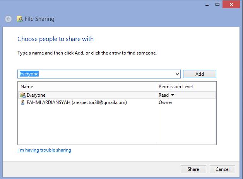Open the name combo box dropdown arrow
243x179 pixels.
pyautogui.click(x=178, y=74)
